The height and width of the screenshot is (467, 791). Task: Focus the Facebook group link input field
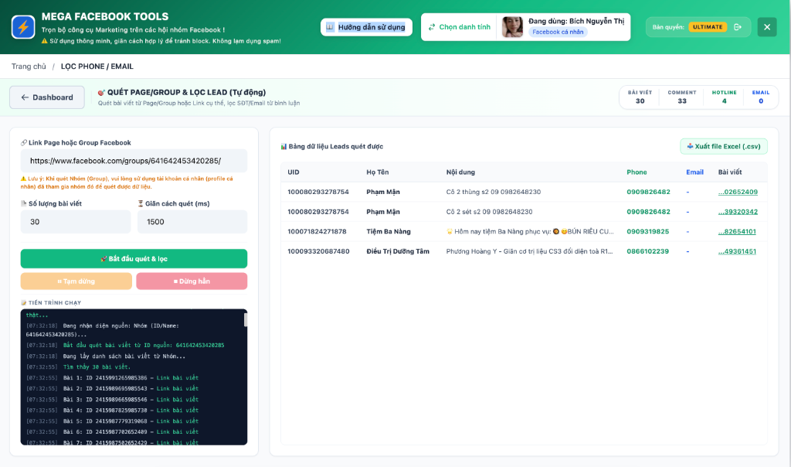(134, 161)
